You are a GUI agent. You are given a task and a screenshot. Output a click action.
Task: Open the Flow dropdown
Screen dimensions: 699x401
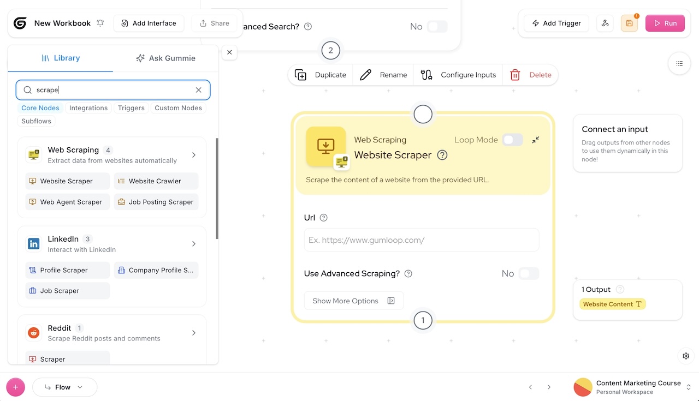pos(64,387)
